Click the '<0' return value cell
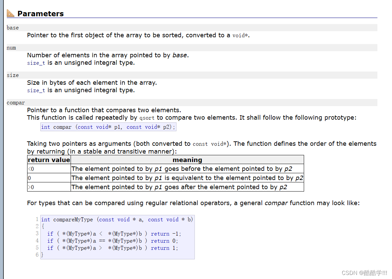The image size is (392, 279). (49, 169)
